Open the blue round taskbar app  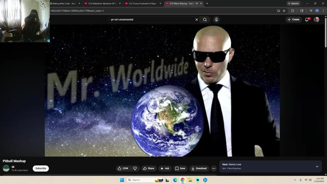pyautogui.click(x=205, y=180)
